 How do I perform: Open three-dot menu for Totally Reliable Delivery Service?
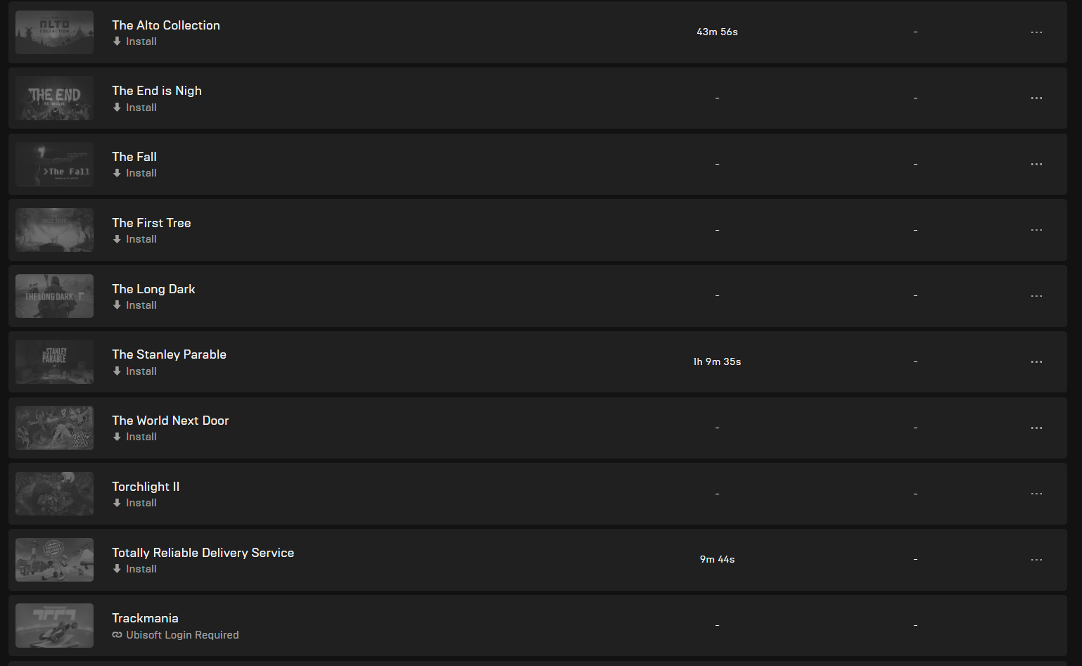click(x=1036, y=560)
